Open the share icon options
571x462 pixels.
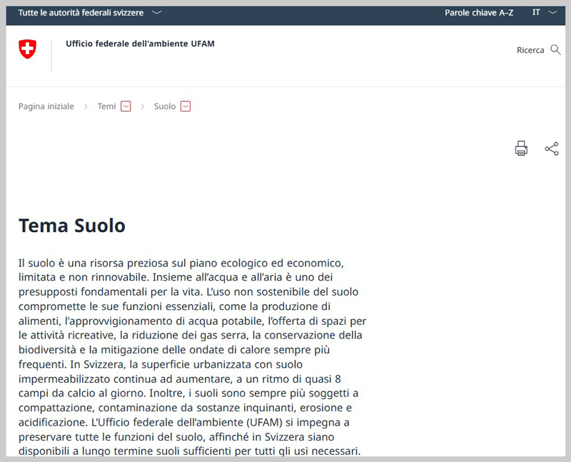tap(552, 149)
